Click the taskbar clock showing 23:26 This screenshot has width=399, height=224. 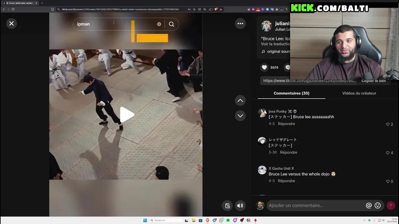(392, 220)
